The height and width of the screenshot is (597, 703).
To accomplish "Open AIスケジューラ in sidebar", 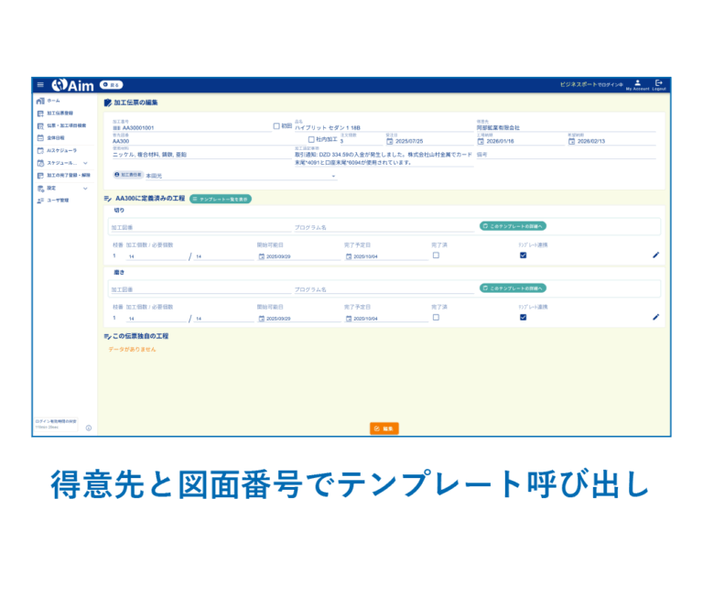I will point(62,149).
